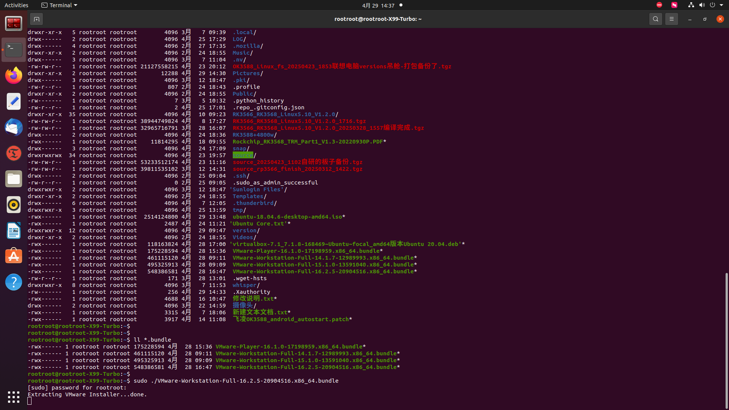Show Applications grid button
Screen dimensions: 729x410
tap(14, 397)
